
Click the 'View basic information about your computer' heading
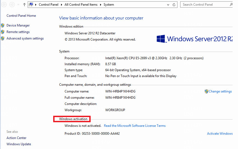click(x=101, y=18)
